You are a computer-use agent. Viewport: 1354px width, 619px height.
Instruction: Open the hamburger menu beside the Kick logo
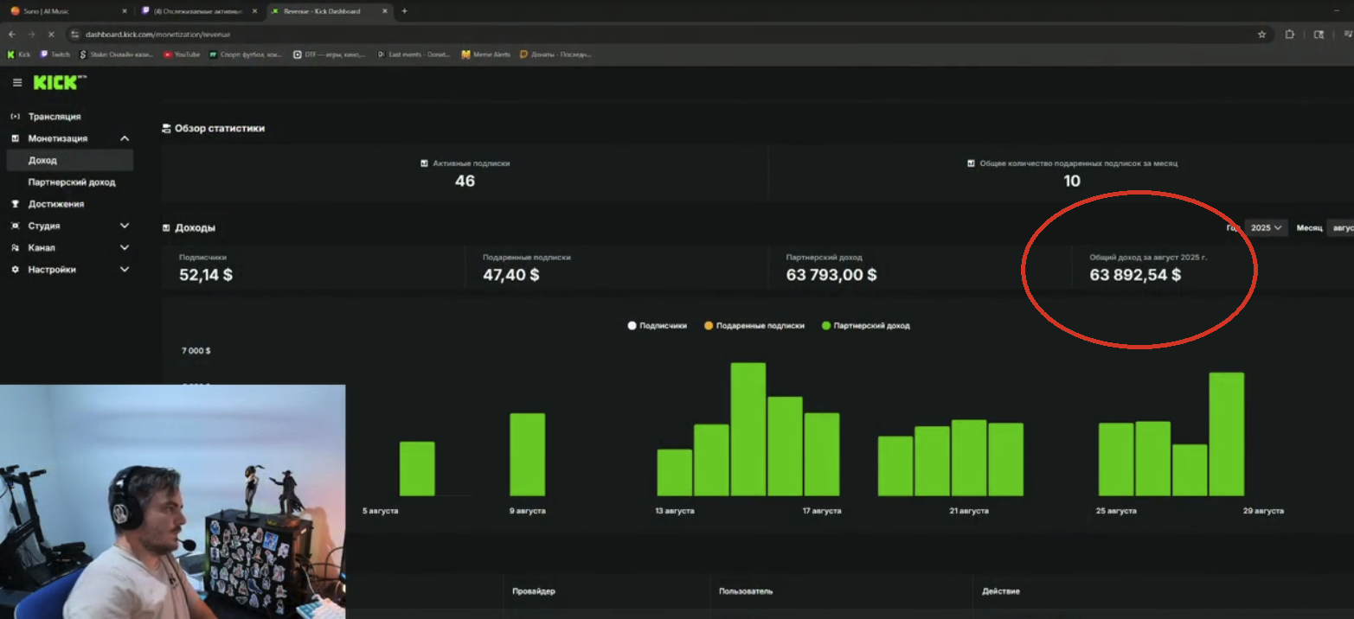(17, 82)
